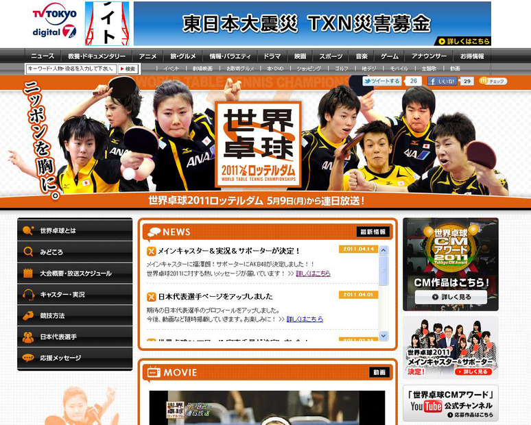Click the 2011.04.01 date tag

(358, 295)
